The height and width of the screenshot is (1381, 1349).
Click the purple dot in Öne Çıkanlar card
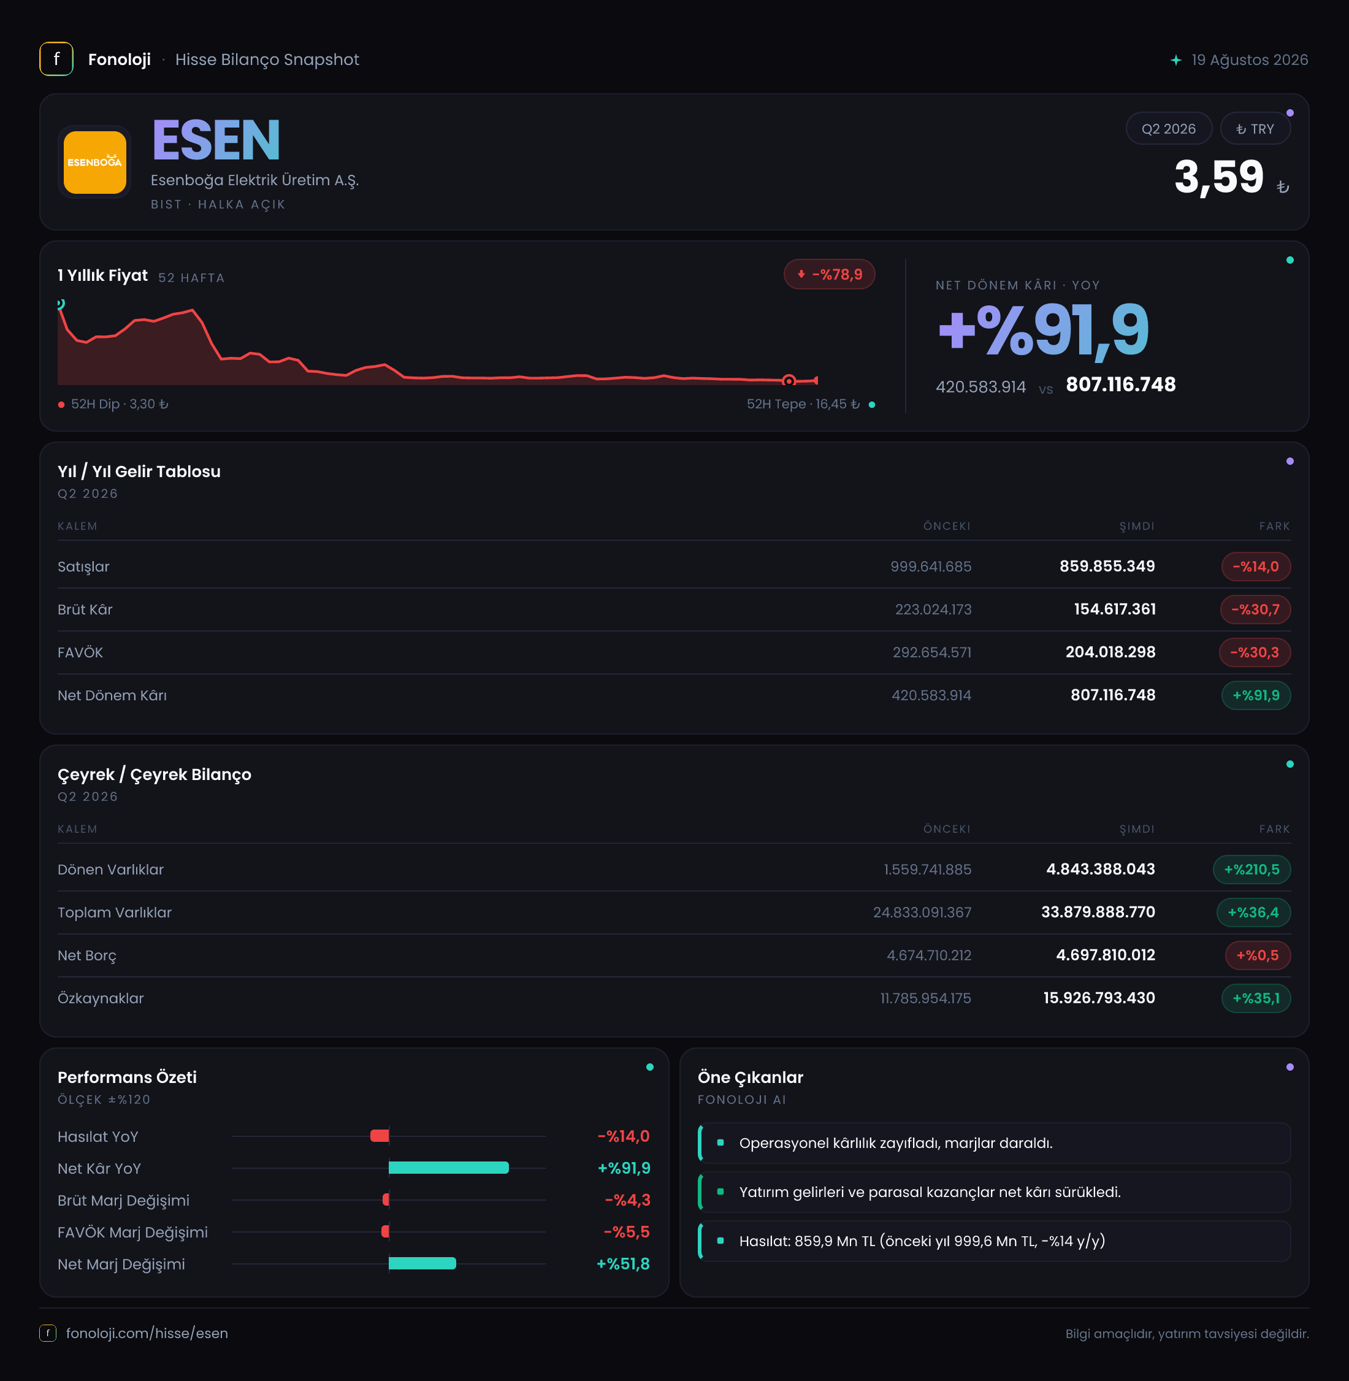point(1290,1067)
